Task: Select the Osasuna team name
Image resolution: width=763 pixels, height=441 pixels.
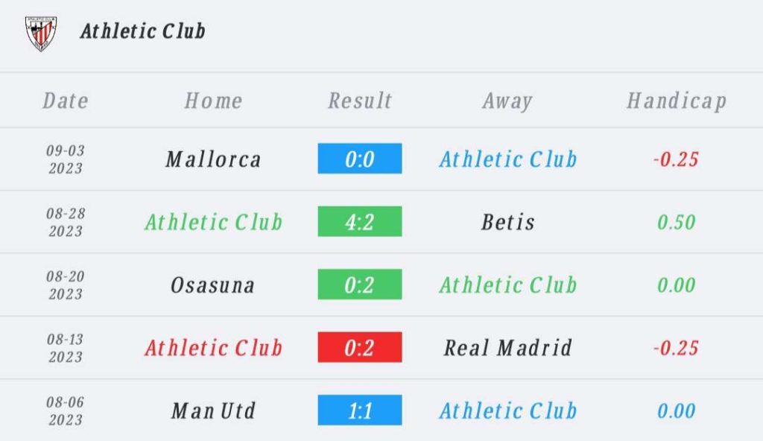Action: click(213, 285)
